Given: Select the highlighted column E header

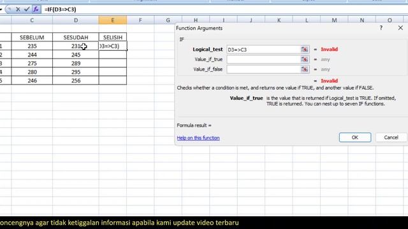Looking at the screenshot, I should click(x=113, y=20).
